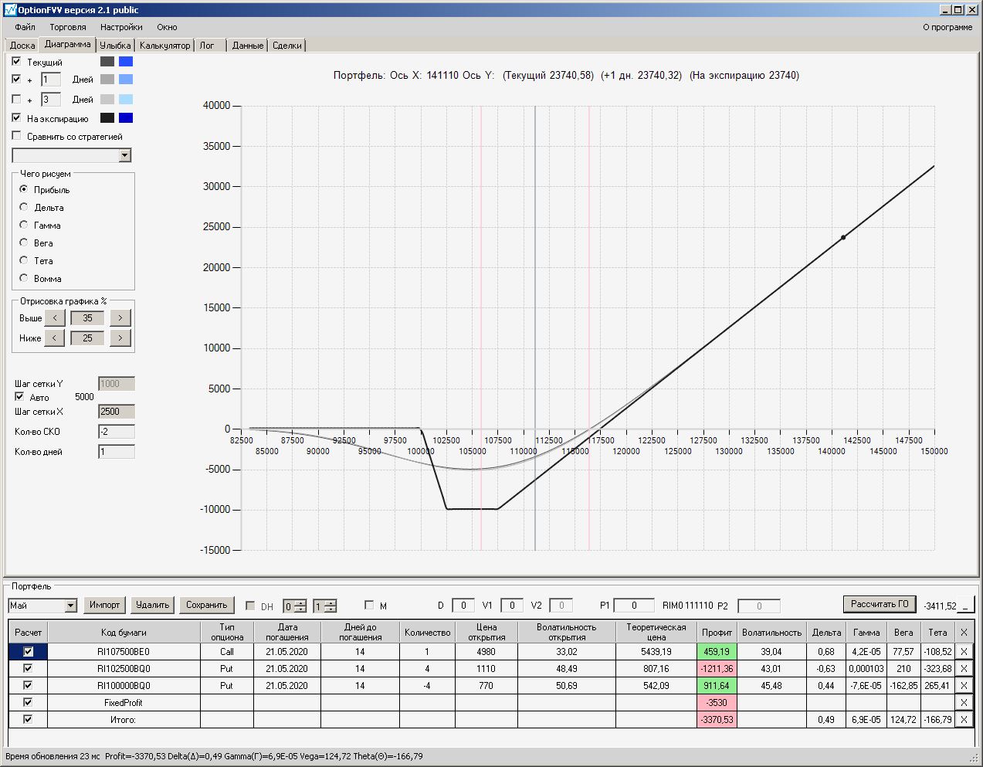The image size is (983, 767).
Task: Click the Удалить button
Action: (x=152, y=605)
